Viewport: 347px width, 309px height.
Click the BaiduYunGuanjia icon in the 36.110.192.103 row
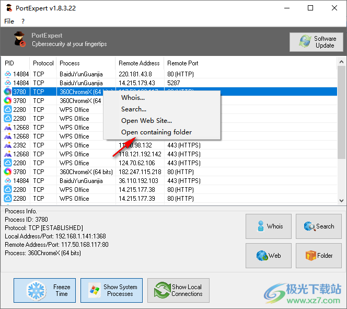pyautogui.click(x=8, y=180)
